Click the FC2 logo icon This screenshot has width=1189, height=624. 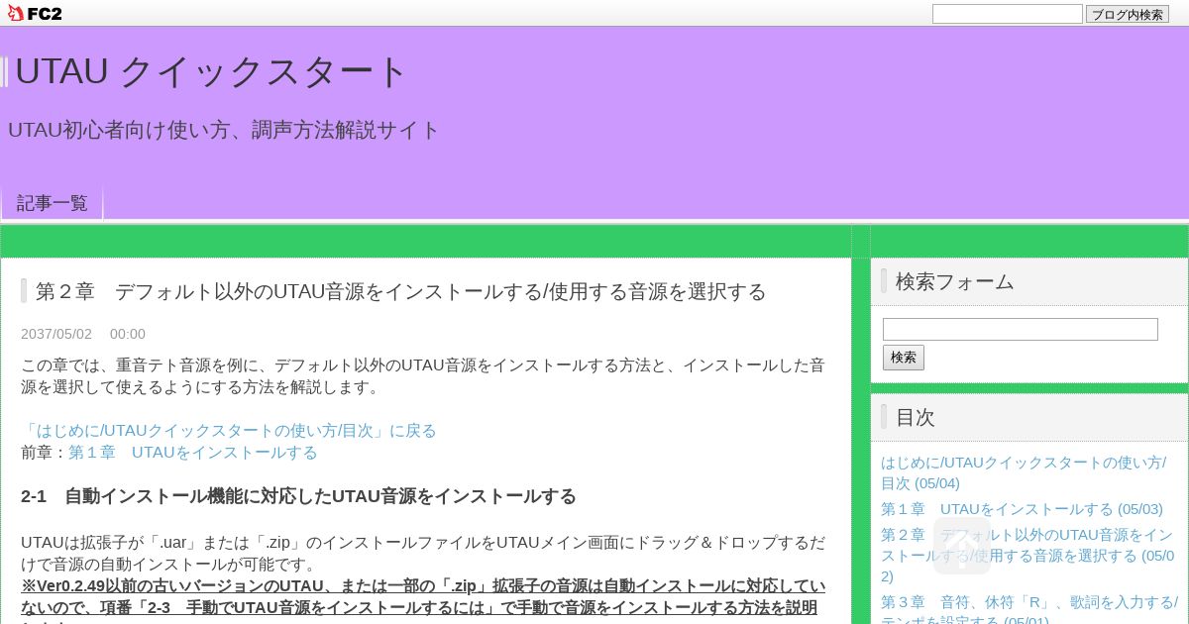[35, 14]
